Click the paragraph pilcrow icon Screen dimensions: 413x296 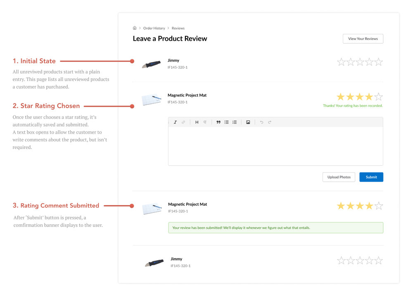coord(205,122)
